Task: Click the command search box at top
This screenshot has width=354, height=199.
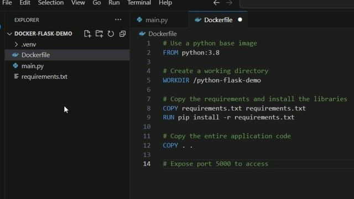Action: [296, 3]
